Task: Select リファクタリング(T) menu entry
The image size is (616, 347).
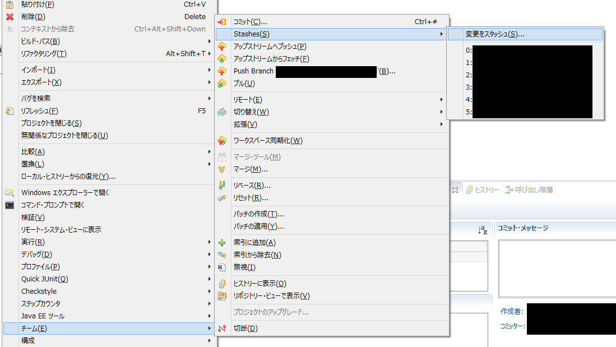Action: (109, 54)
